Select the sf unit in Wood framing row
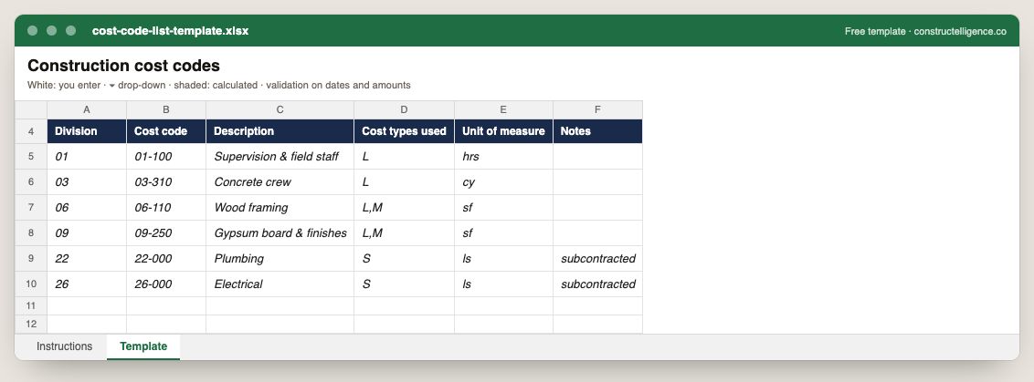The image size is (1034, 382). click(503, 208)
